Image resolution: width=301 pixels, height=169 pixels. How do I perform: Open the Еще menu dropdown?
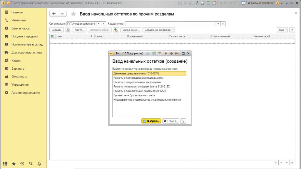(x=282, y=30)
